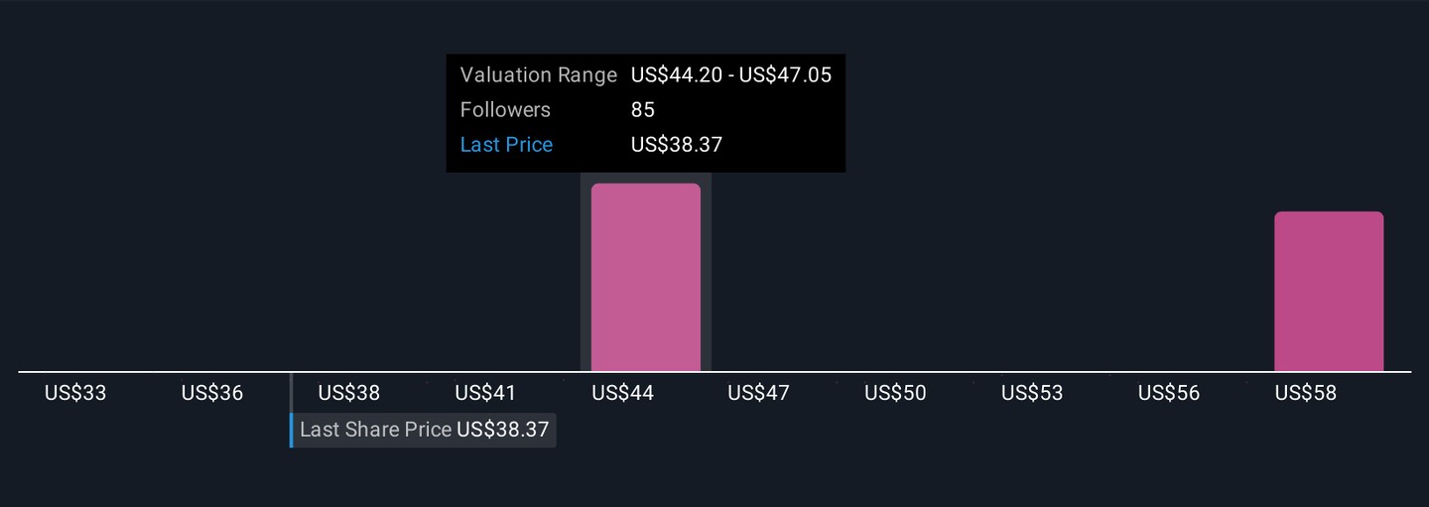Click the US$38.37 value in tooltip
This screenshot has width=1429, height=507.
pos(677,145)
